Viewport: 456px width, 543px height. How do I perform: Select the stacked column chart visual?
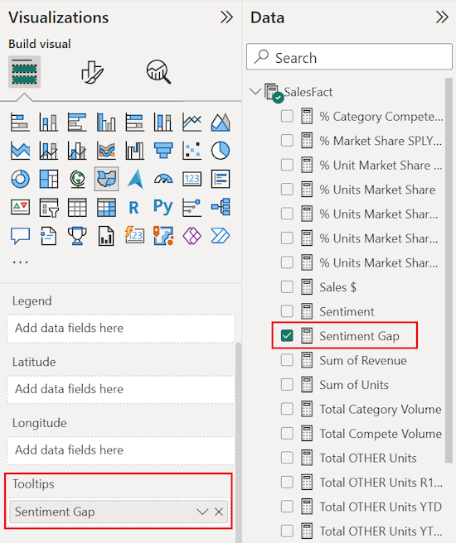(49, 123)
